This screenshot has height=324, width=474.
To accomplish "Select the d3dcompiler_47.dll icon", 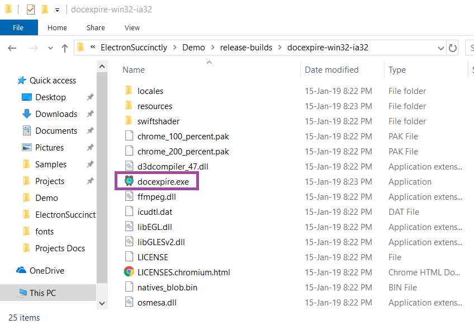I will (x=130, y=166).
